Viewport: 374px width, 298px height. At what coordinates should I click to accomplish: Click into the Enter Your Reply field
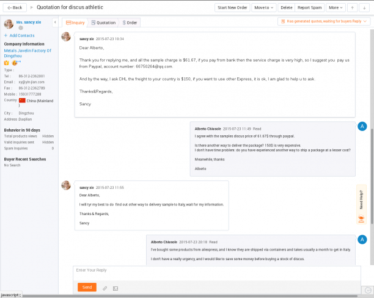217,273
